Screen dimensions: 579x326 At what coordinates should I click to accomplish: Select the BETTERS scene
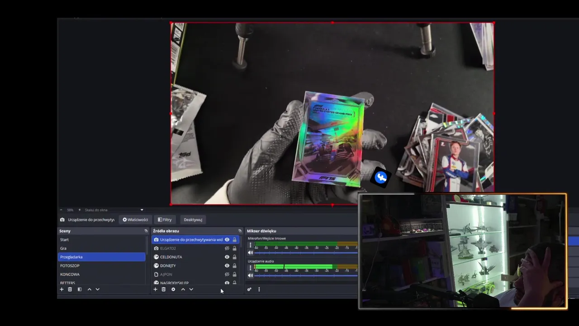tap(102, 282)
